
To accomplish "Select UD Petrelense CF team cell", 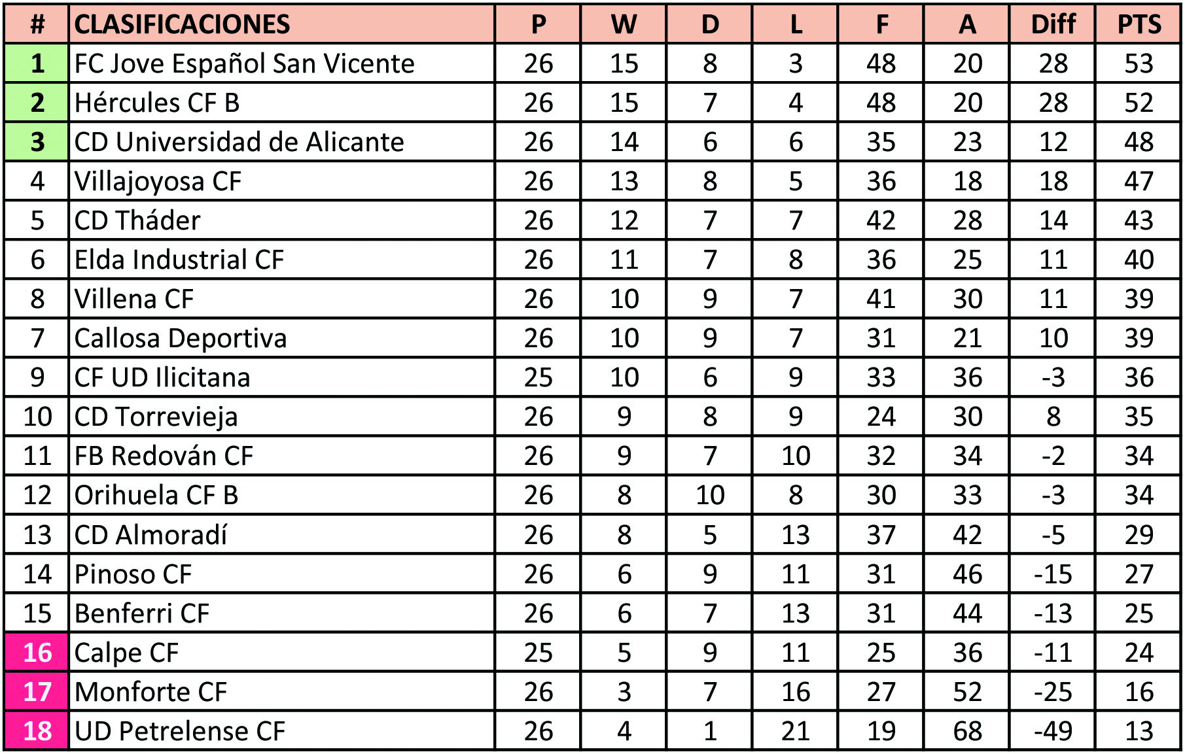I will click(x=180, y=730).
